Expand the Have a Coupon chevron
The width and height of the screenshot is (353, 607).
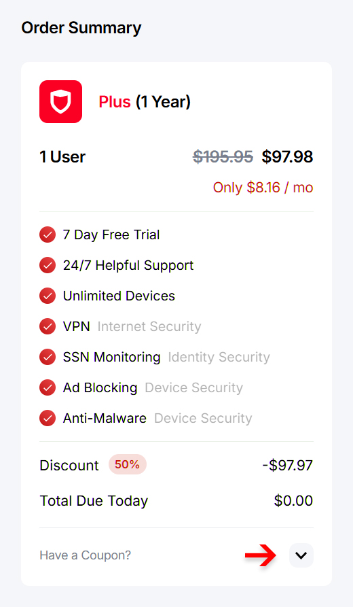click(x=301, y=555)
